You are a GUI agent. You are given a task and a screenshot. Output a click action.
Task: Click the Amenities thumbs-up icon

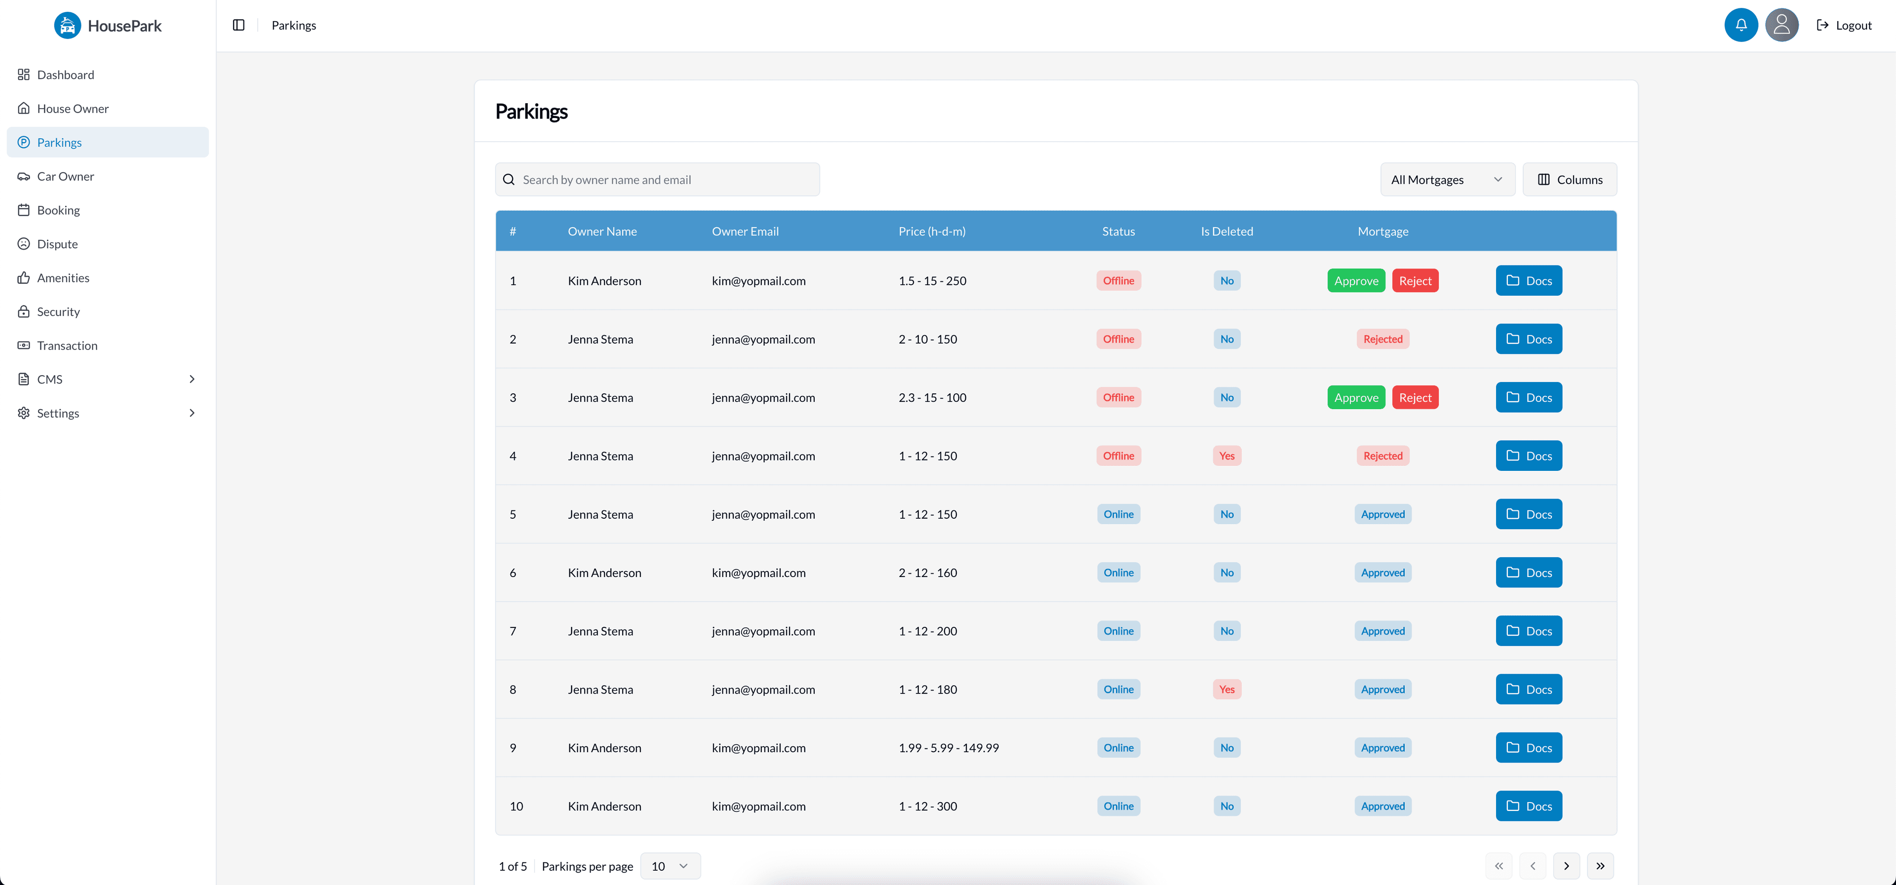click(x=23, y=277)
